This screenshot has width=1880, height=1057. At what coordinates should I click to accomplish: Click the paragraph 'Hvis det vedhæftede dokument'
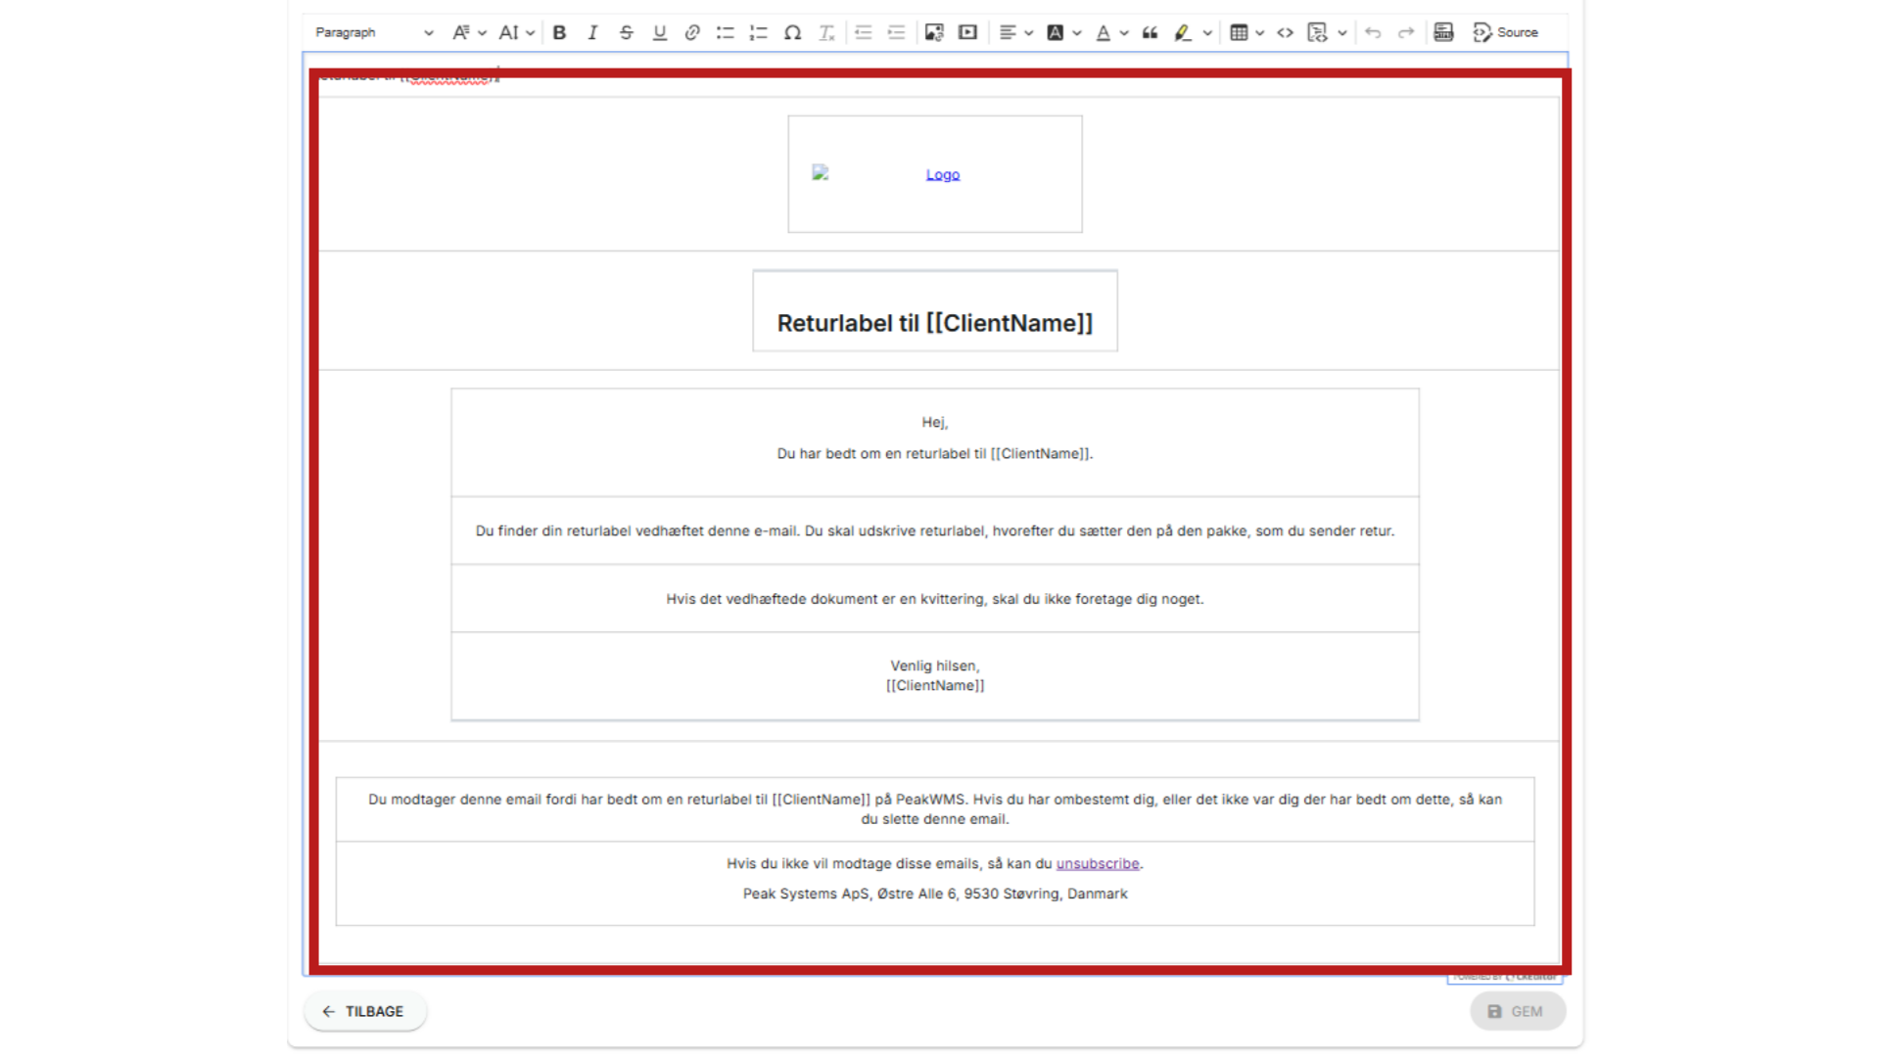935,599
